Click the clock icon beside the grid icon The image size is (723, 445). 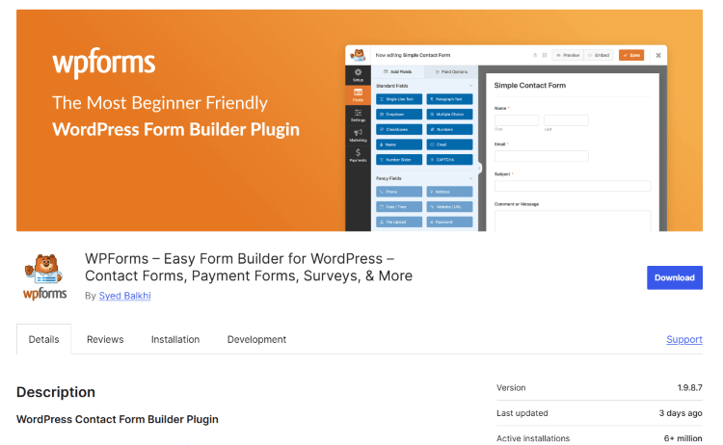(535, 55)
